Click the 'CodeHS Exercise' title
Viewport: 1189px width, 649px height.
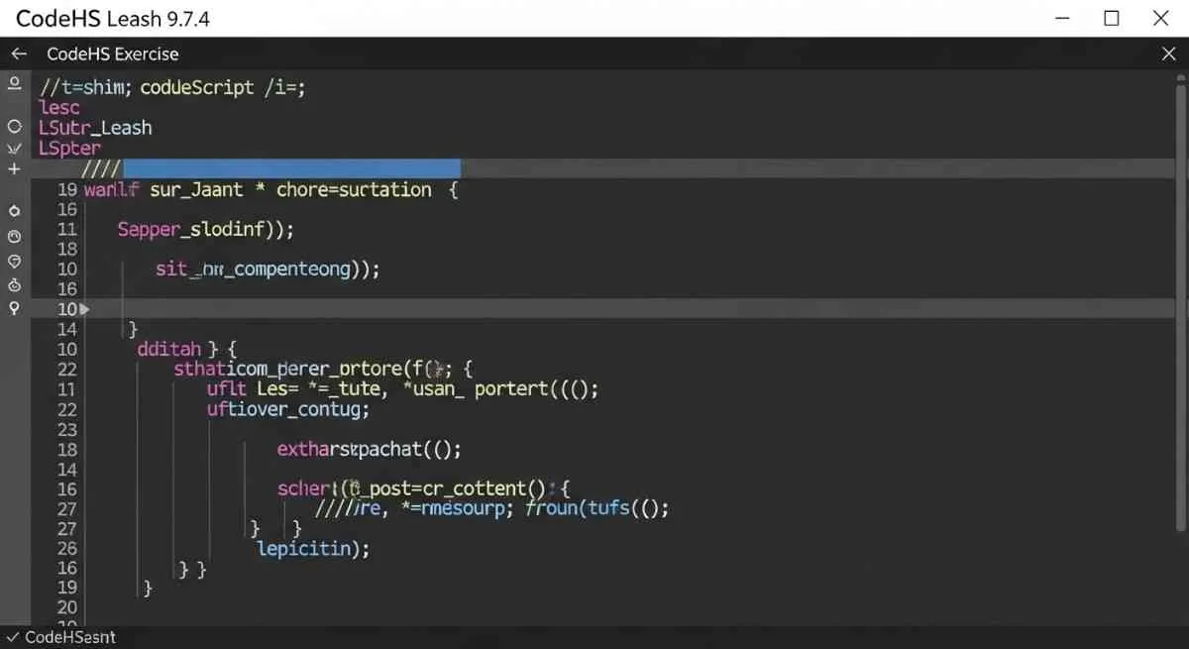click(113, 54)
